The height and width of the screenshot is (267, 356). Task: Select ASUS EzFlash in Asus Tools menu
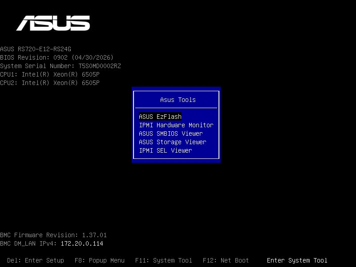click(160, 117)
